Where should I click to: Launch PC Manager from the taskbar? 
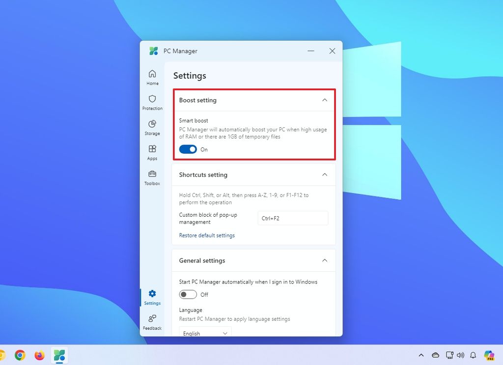click(x=59, y=355)
